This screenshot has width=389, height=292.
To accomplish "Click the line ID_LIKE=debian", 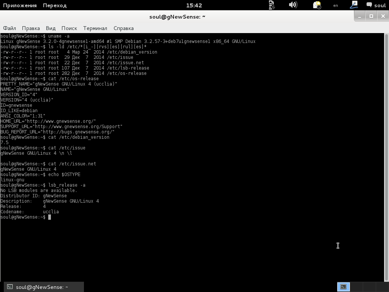I will 19,111.
